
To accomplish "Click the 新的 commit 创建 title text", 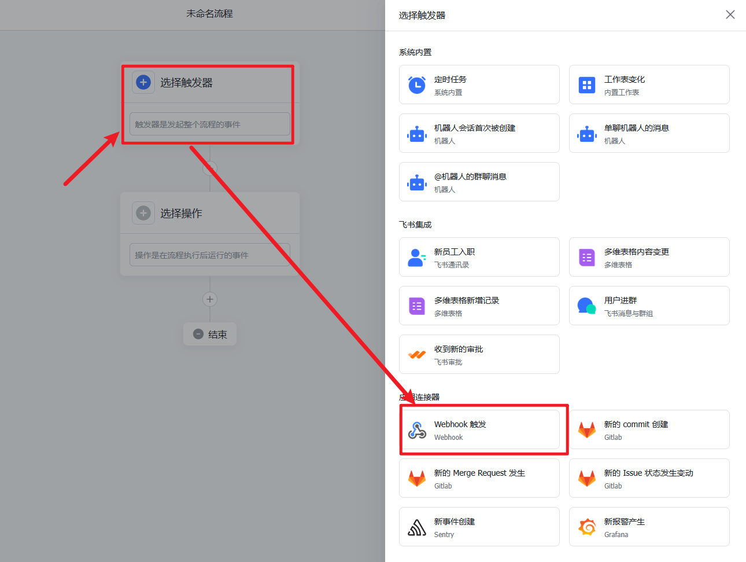I will [x=636, y=424].
